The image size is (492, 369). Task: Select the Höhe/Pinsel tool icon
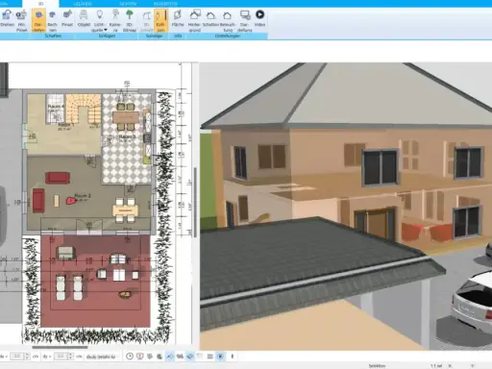[x=21, y=15]
